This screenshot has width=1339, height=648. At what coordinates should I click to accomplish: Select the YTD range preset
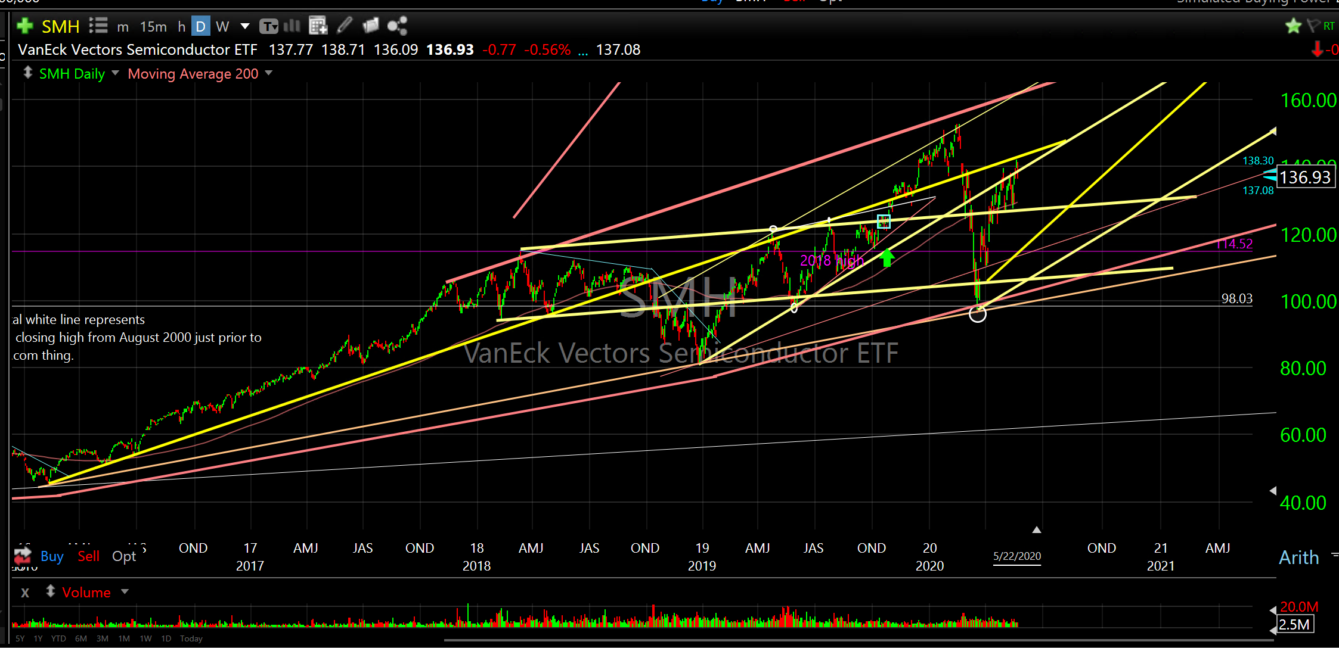pos(58,638)
